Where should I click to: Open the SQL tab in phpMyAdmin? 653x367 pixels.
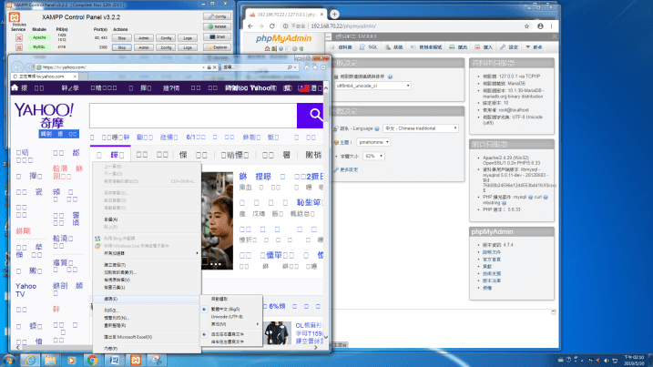(370, 46)
